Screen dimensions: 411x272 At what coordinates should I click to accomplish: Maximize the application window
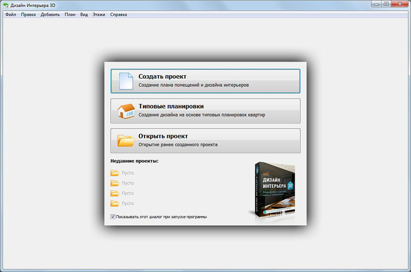click(x=386, y=4)
